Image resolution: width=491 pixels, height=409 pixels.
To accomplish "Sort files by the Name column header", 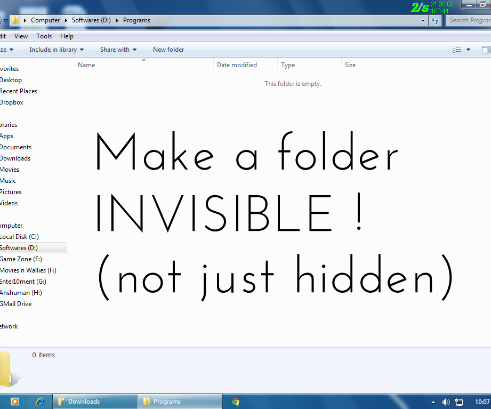I will click(x=86, y=65).
